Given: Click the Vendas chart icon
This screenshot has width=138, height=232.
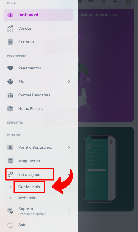Looking at the screenshot, I should tap(10, 29).
